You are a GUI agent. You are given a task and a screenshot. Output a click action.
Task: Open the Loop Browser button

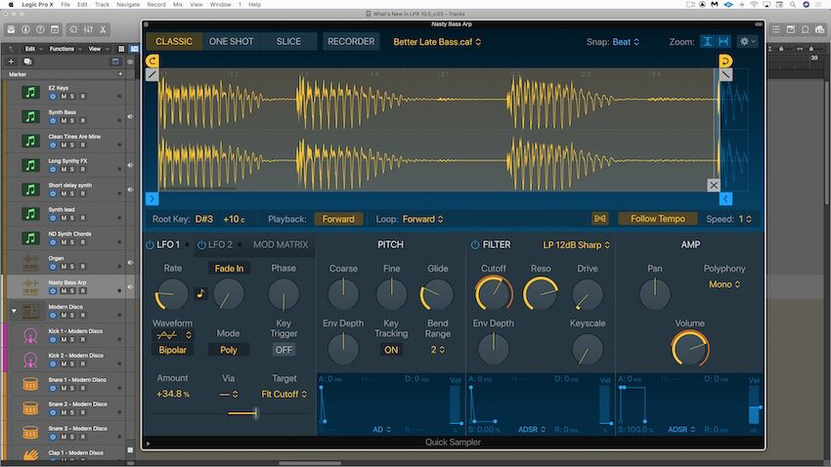(x=805, y=29)
